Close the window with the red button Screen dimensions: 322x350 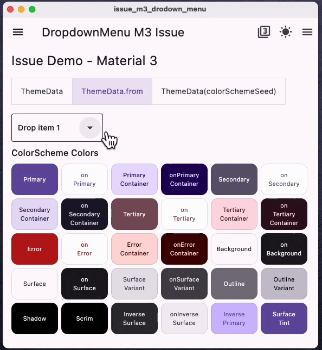pos(10,9)
